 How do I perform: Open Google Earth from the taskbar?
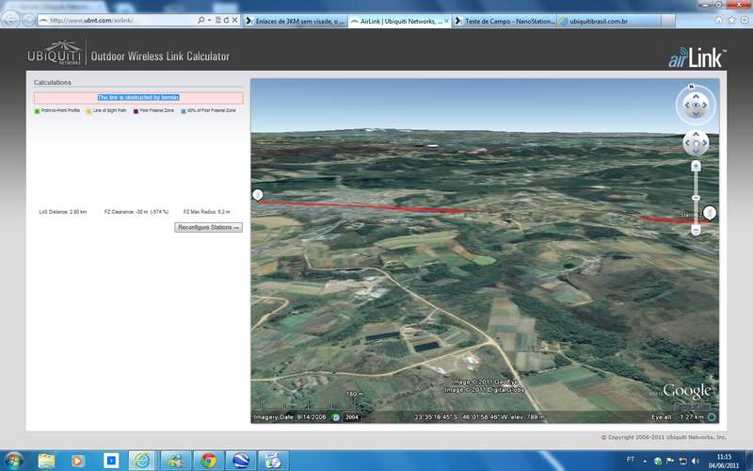(241, 461)
